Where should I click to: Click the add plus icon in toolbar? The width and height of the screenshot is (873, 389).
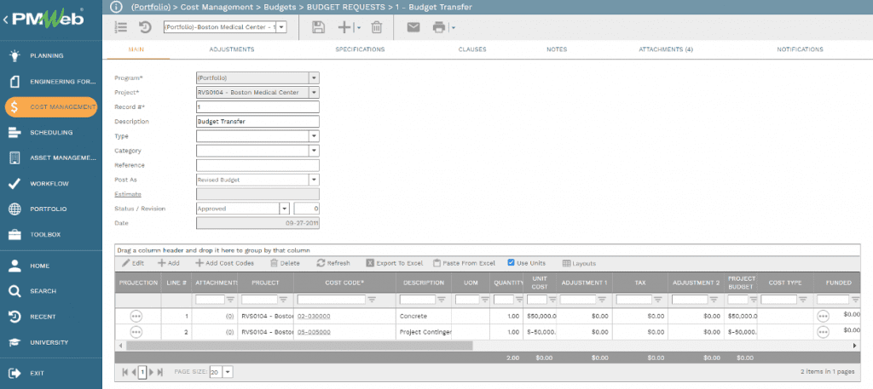[x=344, y=27]
